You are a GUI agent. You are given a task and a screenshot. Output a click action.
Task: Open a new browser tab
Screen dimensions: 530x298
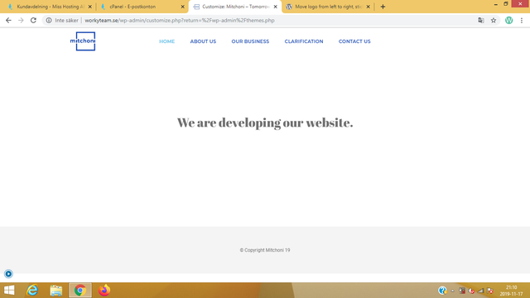[383, 7]
